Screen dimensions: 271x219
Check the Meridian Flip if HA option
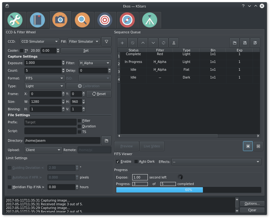coord(9,187)
